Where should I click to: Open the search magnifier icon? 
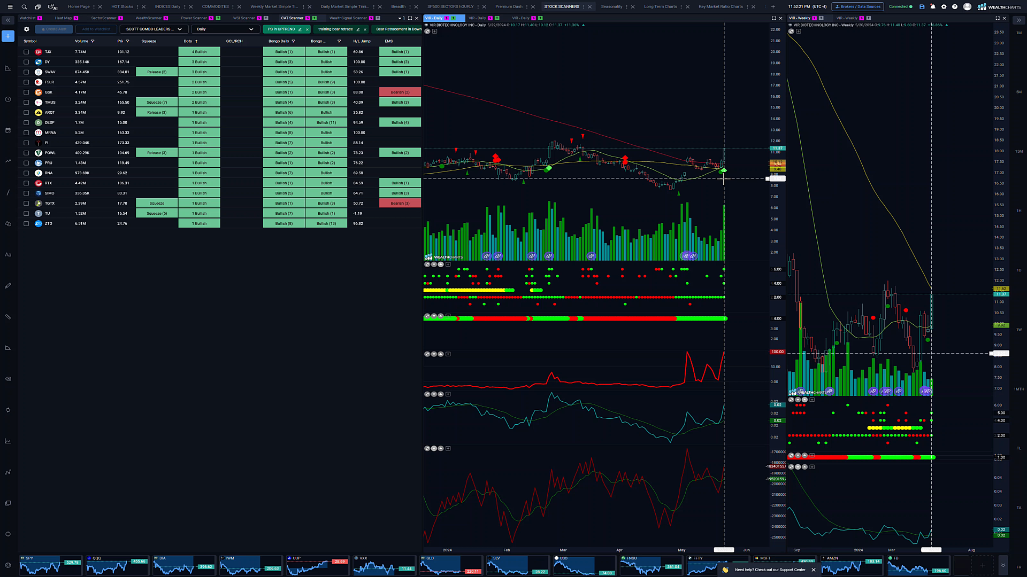pos(24,6)
